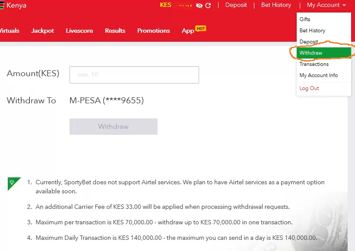Log Out from the account menu

[324, 88]
